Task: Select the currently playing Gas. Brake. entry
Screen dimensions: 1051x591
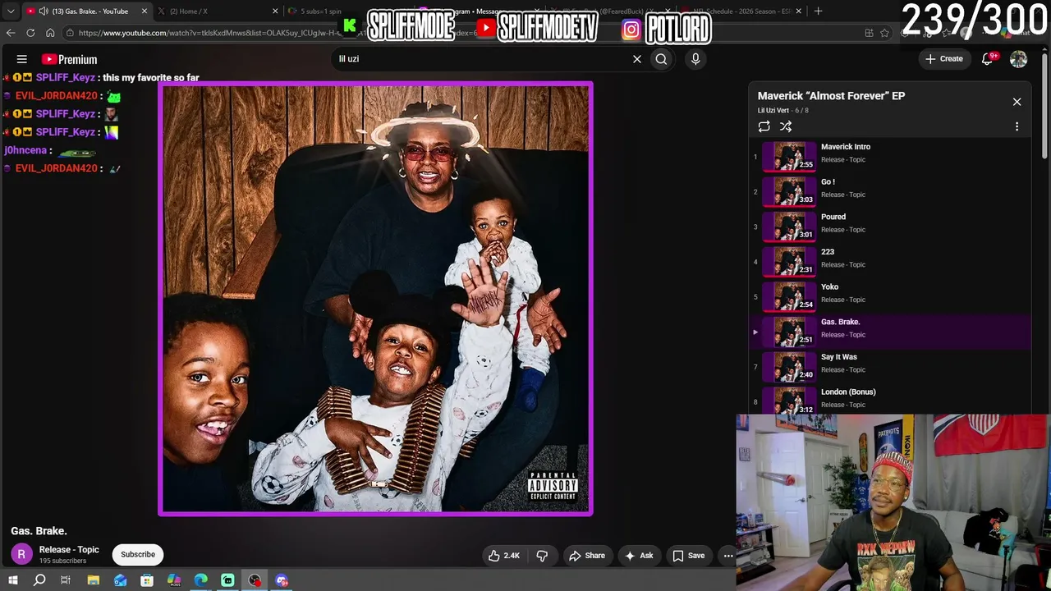Action: 891,332
